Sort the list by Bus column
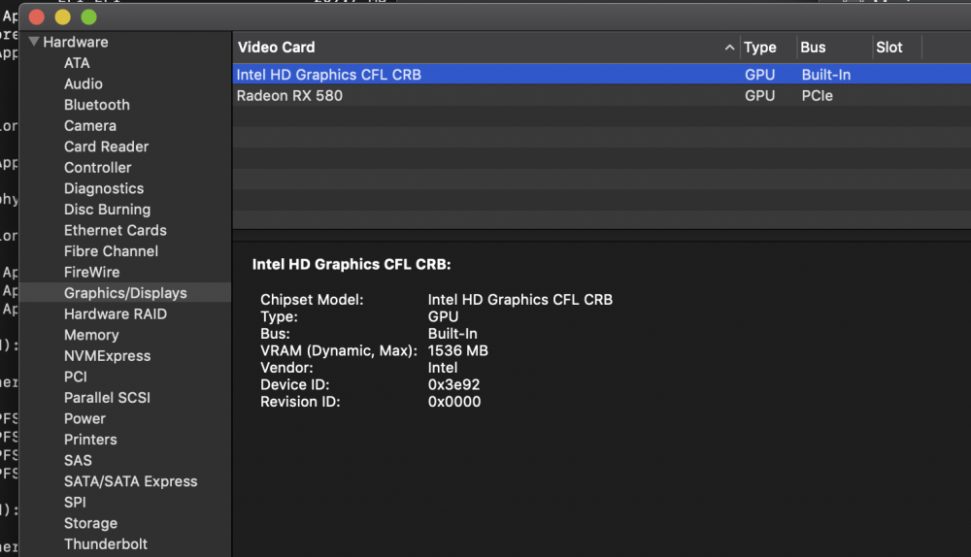971x557 pixels. click(x=813, y=48)
